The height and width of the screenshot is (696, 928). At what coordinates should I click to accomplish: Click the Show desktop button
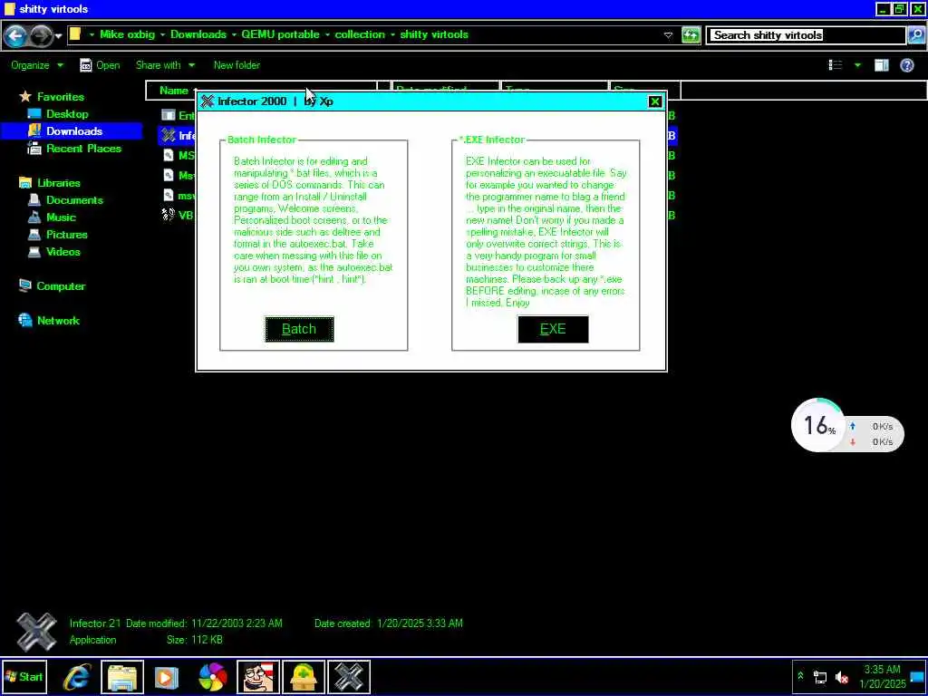coord(917,676)
